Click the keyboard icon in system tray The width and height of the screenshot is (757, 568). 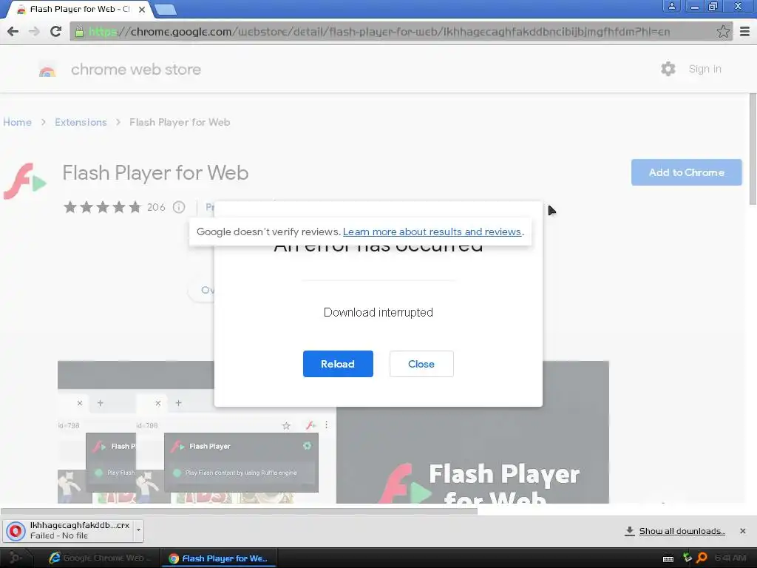tap(668, 559)
